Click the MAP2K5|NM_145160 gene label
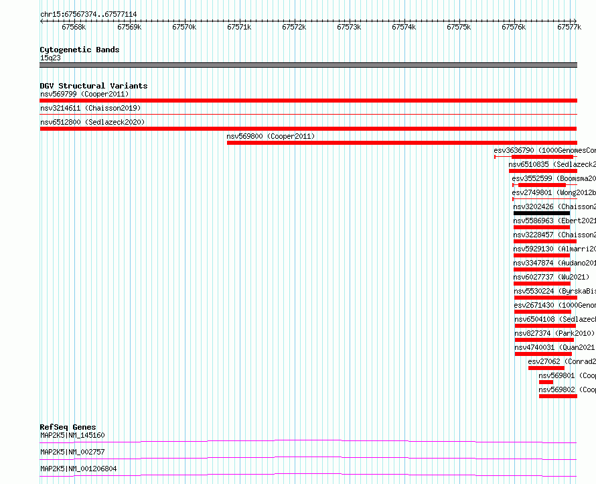Viewport: 596px width, 484px height. (72, 435)
